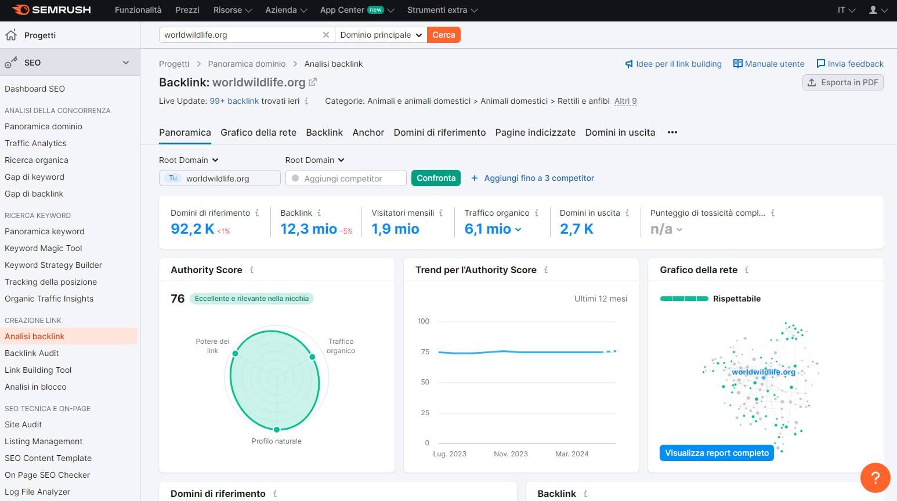This screenshot has width=897, height=501.
Task: Open the IT language selector
Action: pyautogui.click(x=846, y=10)
